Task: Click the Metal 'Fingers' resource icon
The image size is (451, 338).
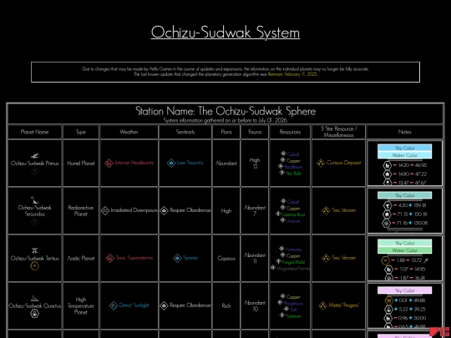Action: [x=322, y=305]
